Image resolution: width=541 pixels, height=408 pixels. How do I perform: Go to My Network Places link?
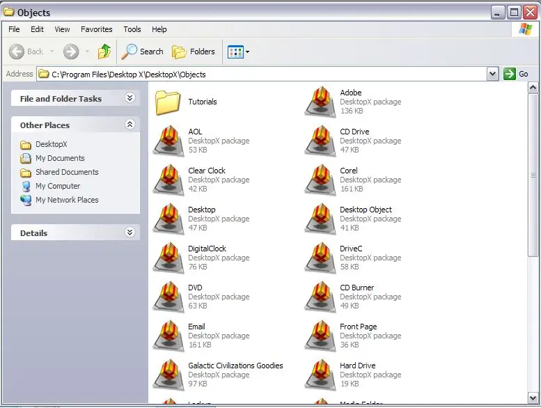tap(67, 200)
